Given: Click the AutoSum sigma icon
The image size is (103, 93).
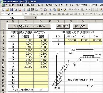Looking at the screenshot, I should point(87,9).
